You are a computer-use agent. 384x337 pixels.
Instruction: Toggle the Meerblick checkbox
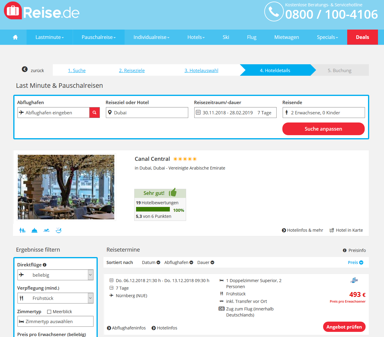[x=49, y=312]
